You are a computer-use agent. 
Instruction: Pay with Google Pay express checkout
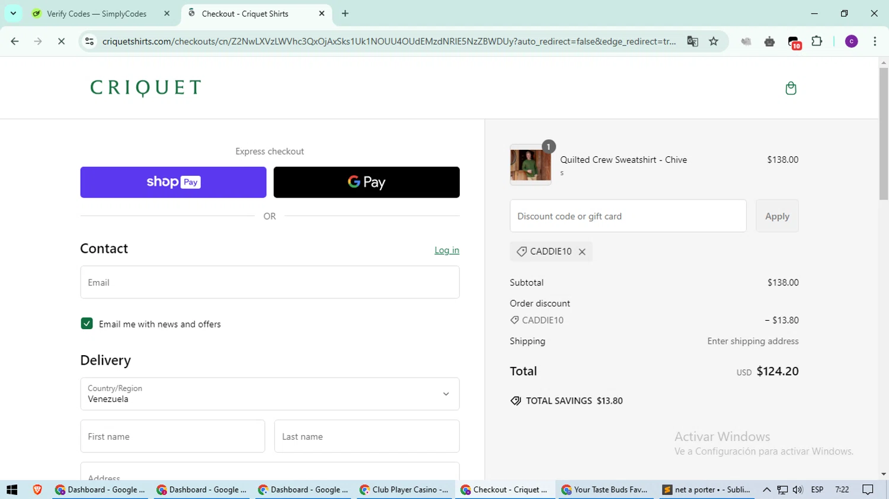pos(366,182)
